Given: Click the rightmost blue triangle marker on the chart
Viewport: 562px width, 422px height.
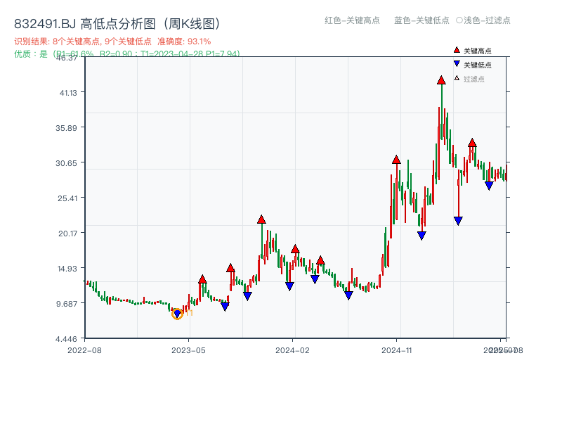Looking at the screenshot, I should pyautogui.click(x=489, y=186).
